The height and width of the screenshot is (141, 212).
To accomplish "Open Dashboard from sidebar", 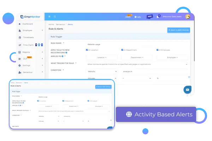I will click(28, 24).
